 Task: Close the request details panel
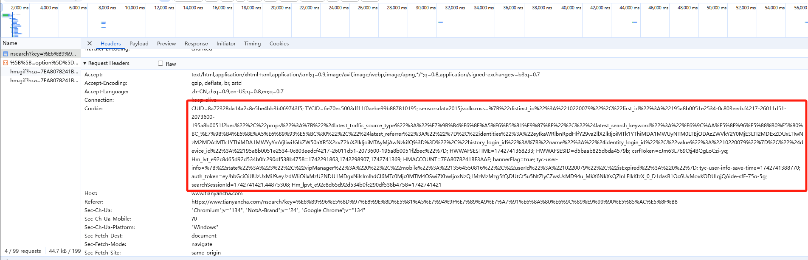pos(90,43)
